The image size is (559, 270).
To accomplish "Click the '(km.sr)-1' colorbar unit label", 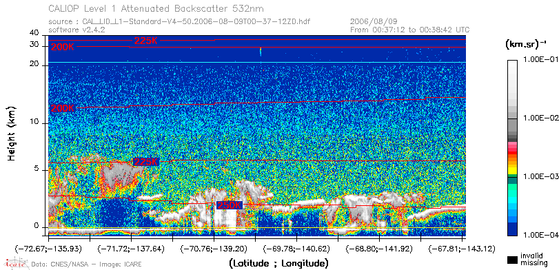I will (x=525, y=45).
